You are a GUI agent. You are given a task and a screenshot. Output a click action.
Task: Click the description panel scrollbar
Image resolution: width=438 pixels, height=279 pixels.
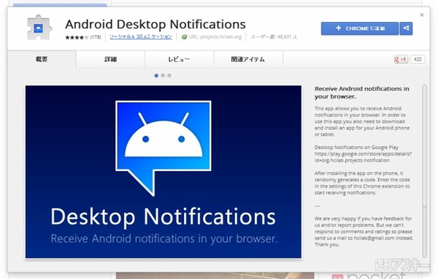coord(425,170)
